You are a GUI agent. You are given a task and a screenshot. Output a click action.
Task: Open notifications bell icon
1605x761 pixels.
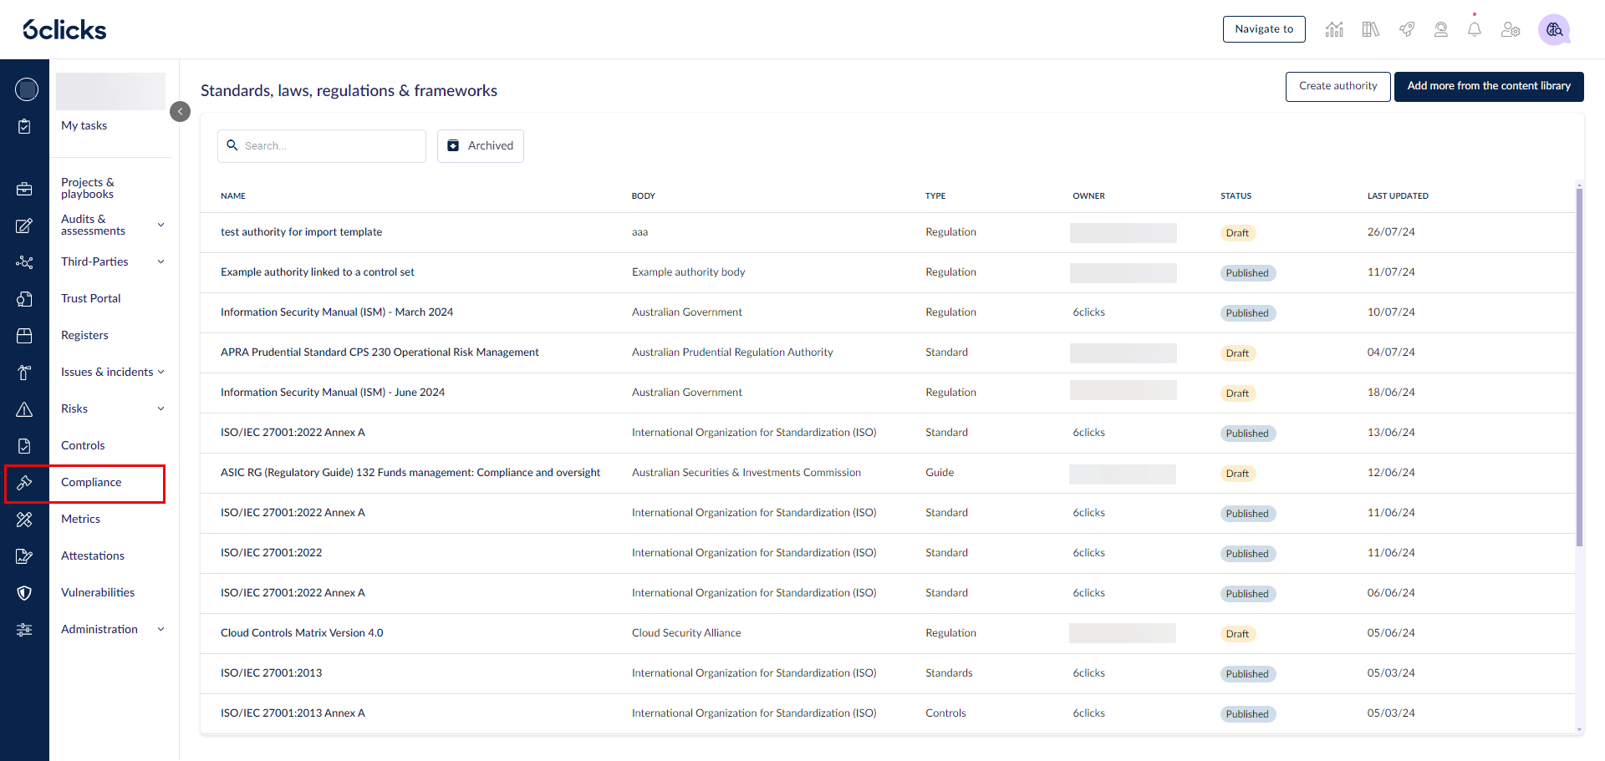coord(1475,29)
